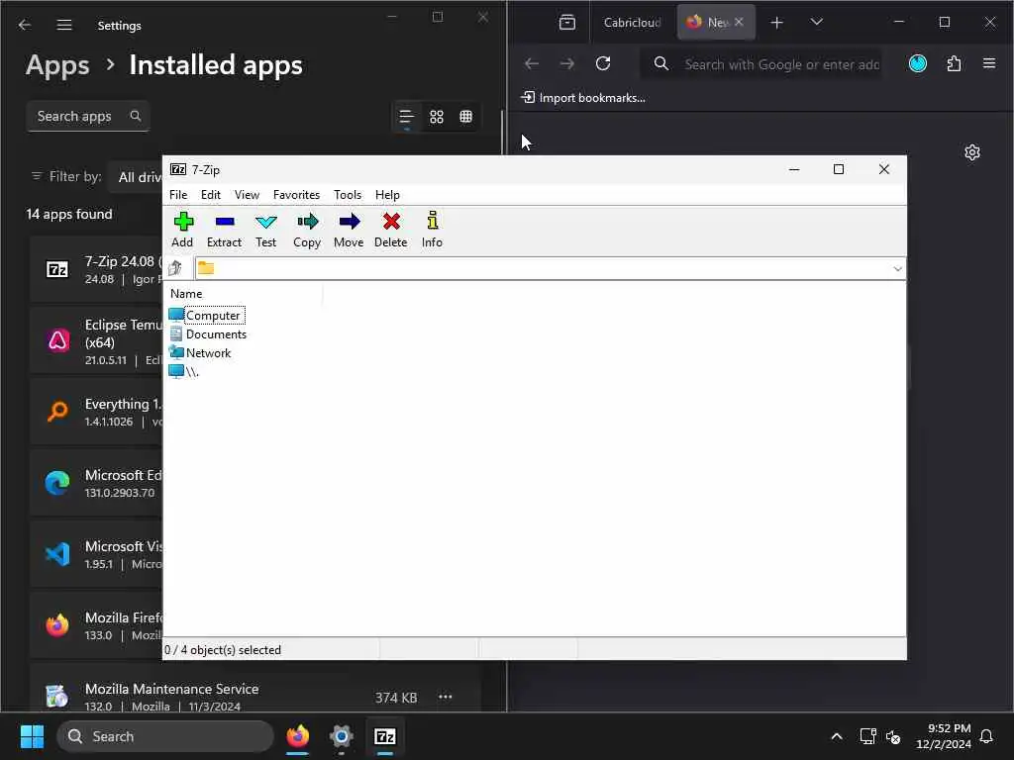This screenshot has width=1014, height=760.
Task: Switch to the Cabricloud tab in Firefox
Action: [632, 23]
